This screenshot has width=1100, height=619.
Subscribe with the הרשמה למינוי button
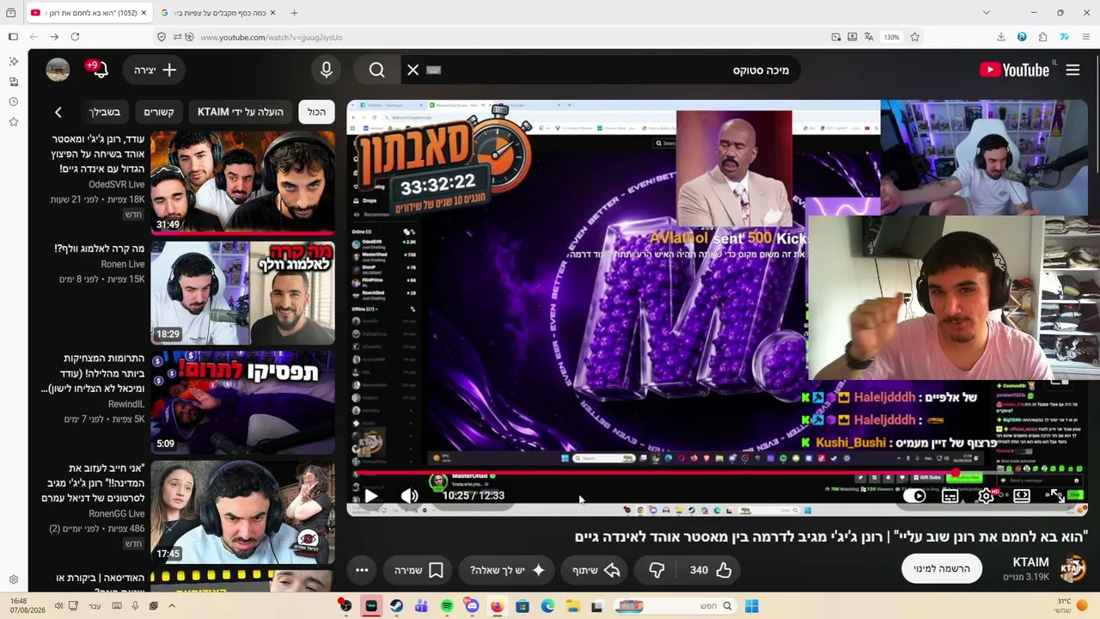[942, 569]
